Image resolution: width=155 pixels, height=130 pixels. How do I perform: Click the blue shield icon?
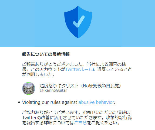pos(78,22)
